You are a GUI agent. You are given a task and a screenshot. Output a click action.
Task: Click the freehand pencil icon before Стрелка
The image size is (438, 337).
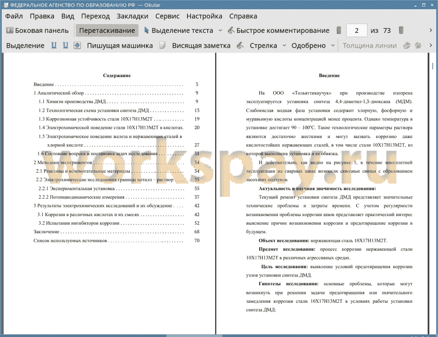pos(240,45)
